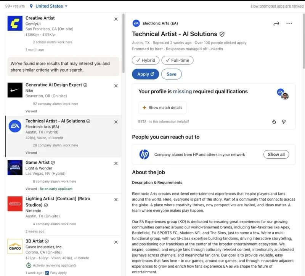This screenshot has width=305, height=276.
Task: Click 'Actively reviewing applicants' text
Action: click(x=55, y=265)
